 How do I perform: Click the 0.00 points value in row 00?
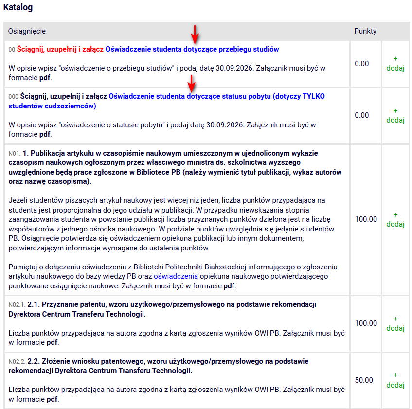click(x=362, y=64)
